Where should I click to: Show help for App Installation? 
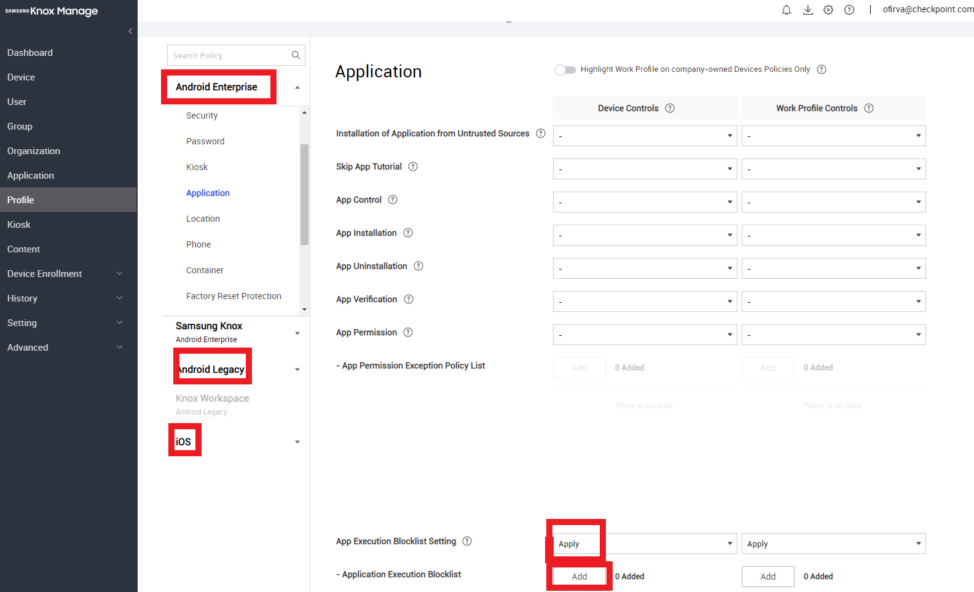408,233
